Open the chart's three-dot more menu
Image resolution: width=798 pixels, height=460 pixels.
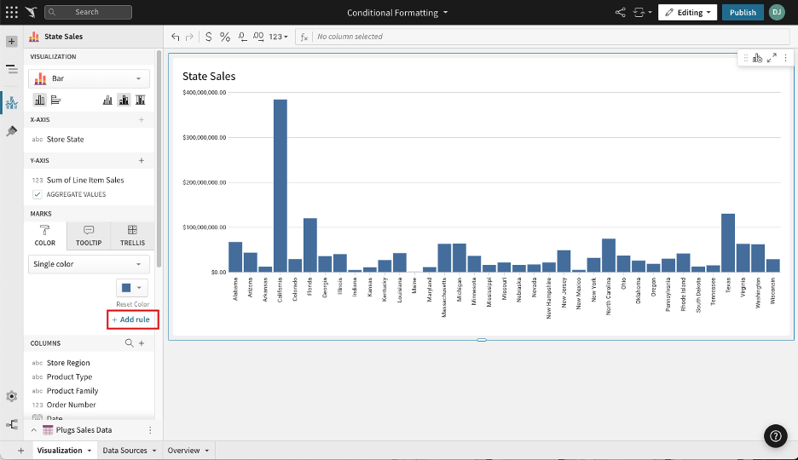coord(785,58)
